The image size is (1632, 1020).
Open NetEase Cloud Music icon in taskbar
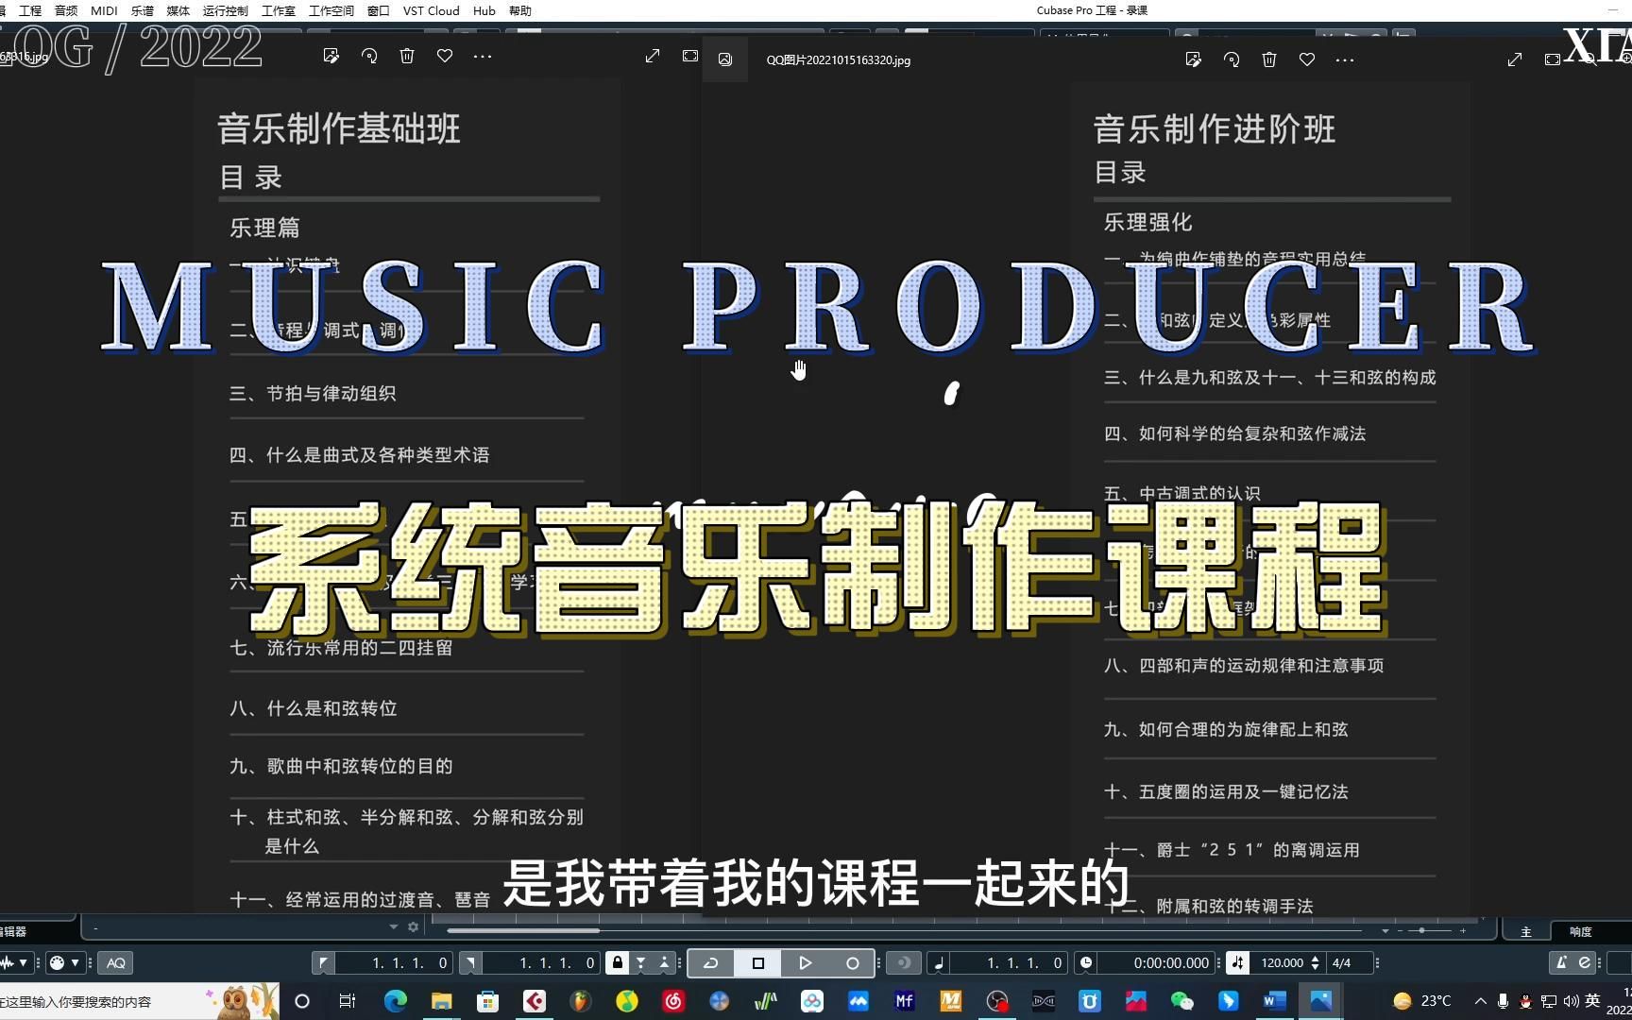click(673, 1001)
